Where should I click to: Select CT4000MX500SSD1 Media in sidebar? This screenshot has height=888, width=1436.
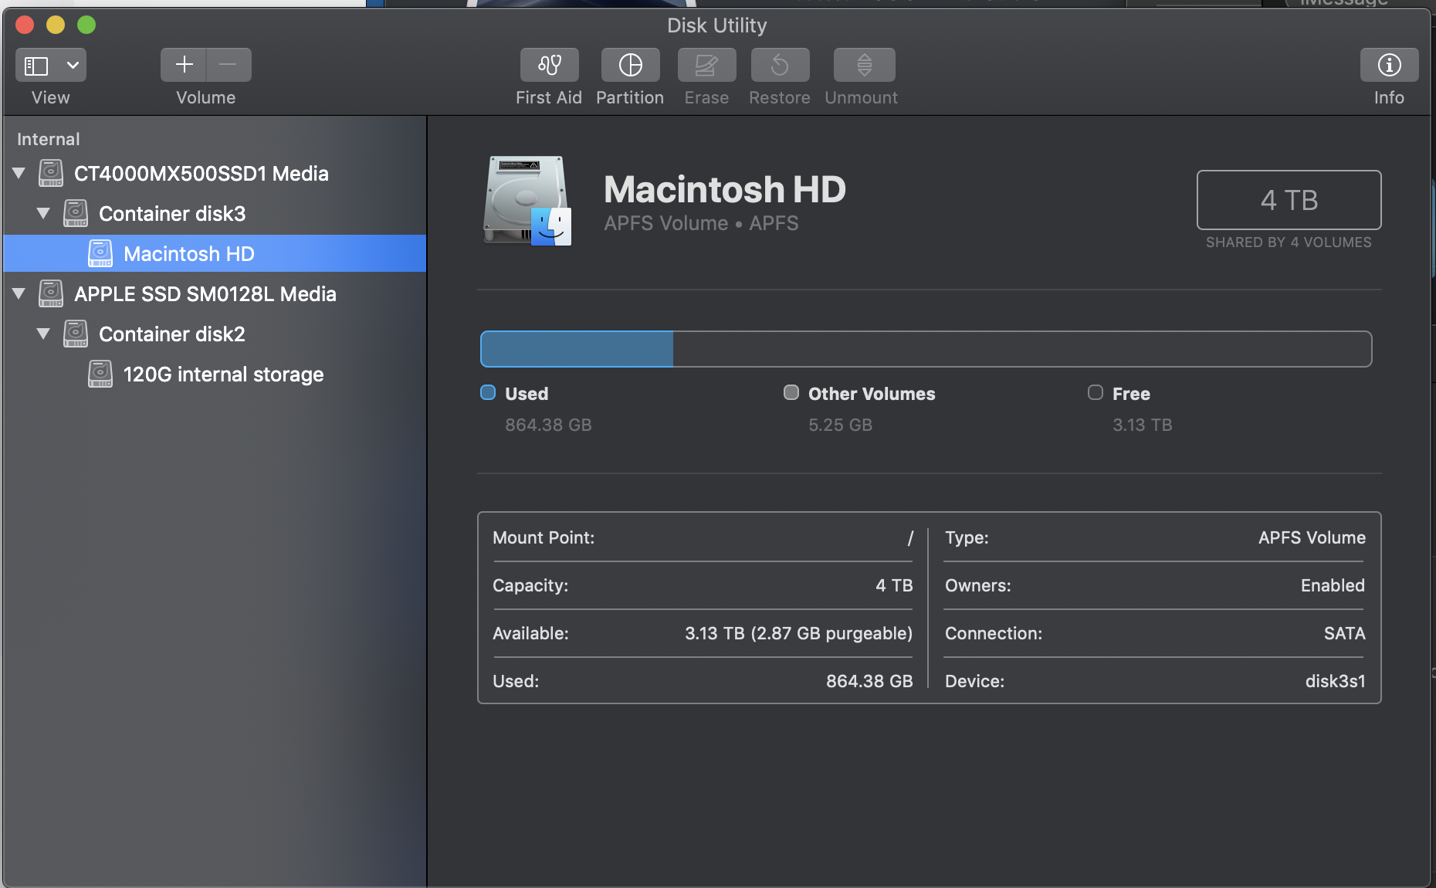200,173
